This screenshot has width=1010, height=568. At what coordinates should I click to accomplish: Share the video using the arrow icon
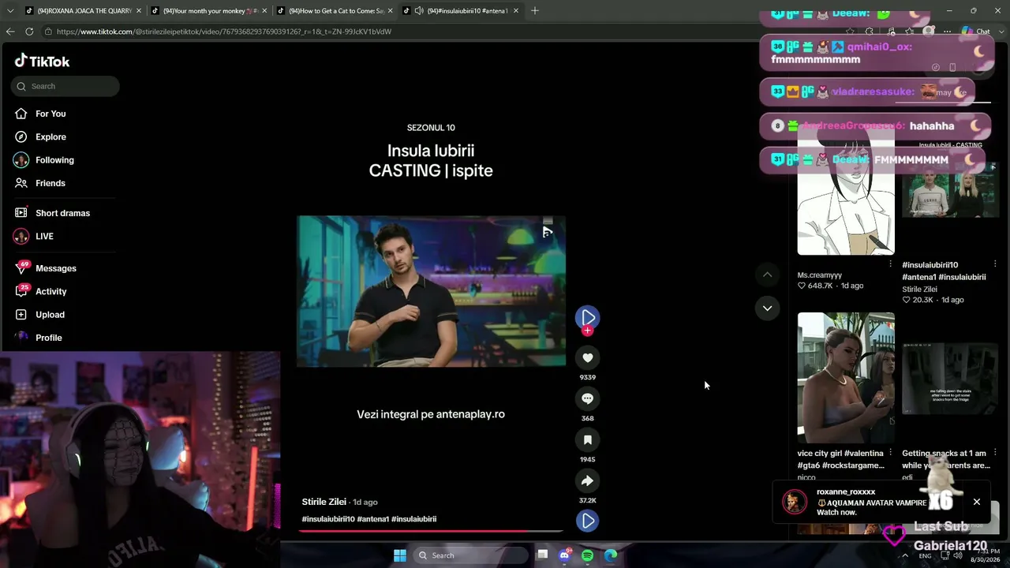(587, 481)
